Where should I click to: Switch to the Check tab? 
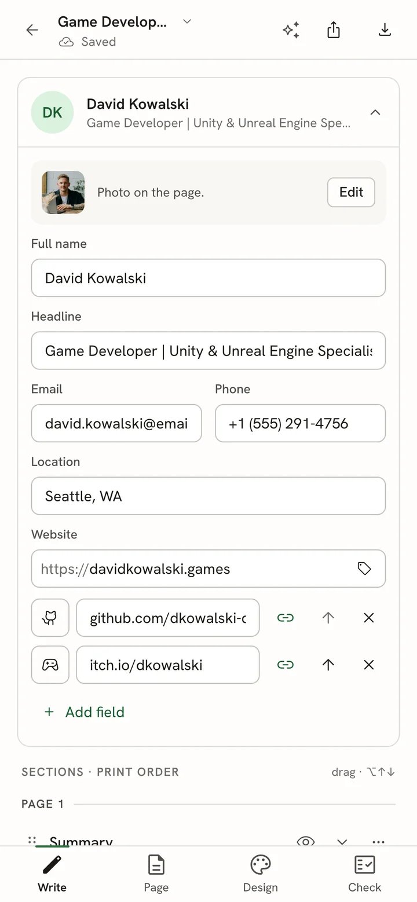pyautogui.click(x=365, y=874)
